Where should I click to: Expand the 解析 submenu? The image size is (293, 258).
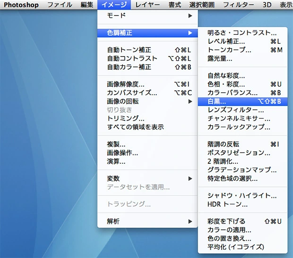(x=147, y=221)
